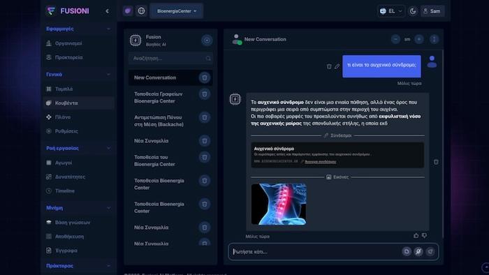
Task: Click the Timeline clock icon
Action: pos(49,191)
